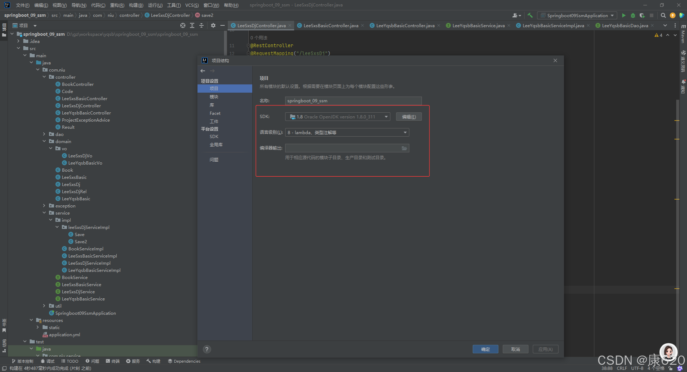Click the Build hammer icon in the toolbar
The height and width of the screenshot is (372, 687).
(x=530, y=15)
